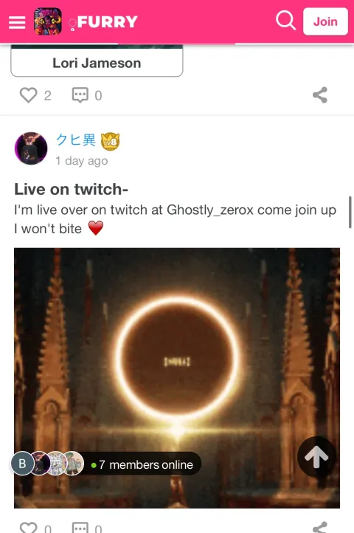Open the クヒ異 username link

pos(76,140)
